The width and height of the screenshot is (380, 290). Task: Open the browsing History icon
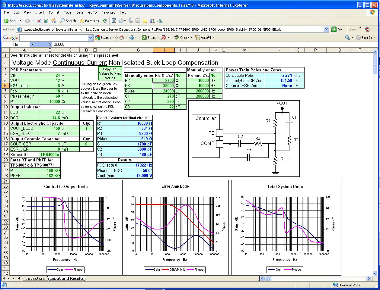pos(105,21)
